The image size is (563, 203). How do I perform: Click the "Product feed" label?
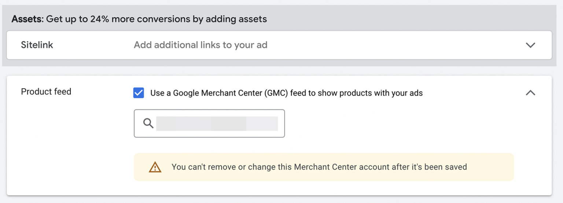[46, 92]
